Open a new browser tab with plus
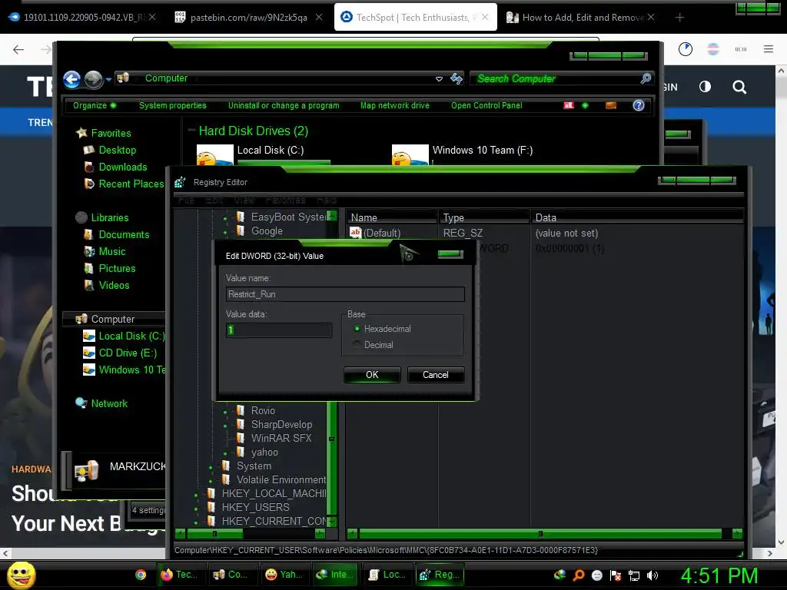The height and width of the screenshot is (590, 787). tap(679, 18)
